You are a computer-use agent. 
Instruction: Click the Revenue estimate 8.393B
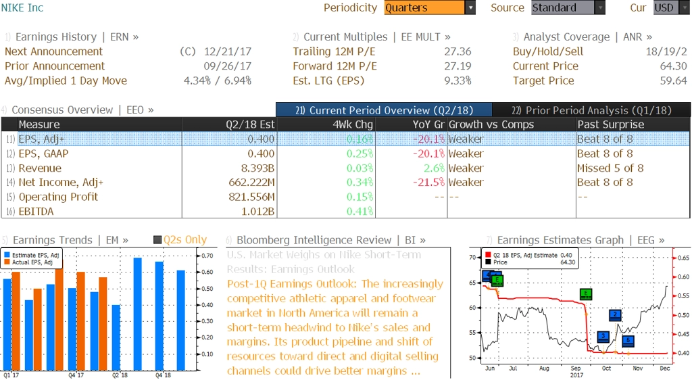click(257, 168)
